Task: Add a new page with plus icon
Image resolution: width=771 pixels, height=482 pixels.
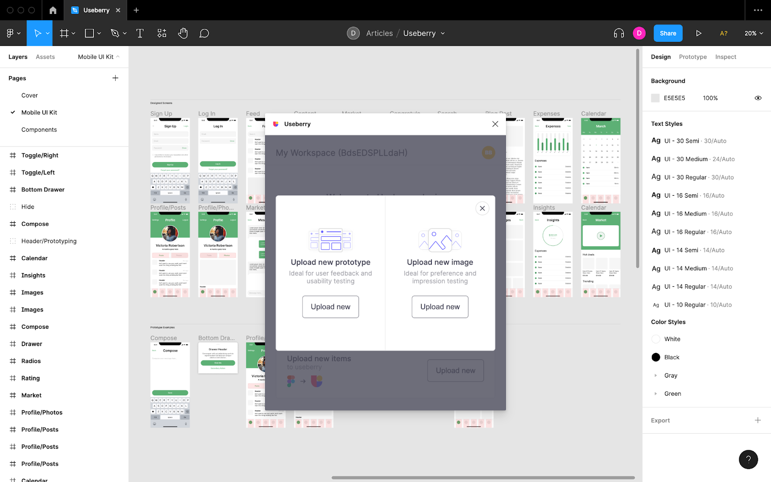Action: click(x=115, y=78)
